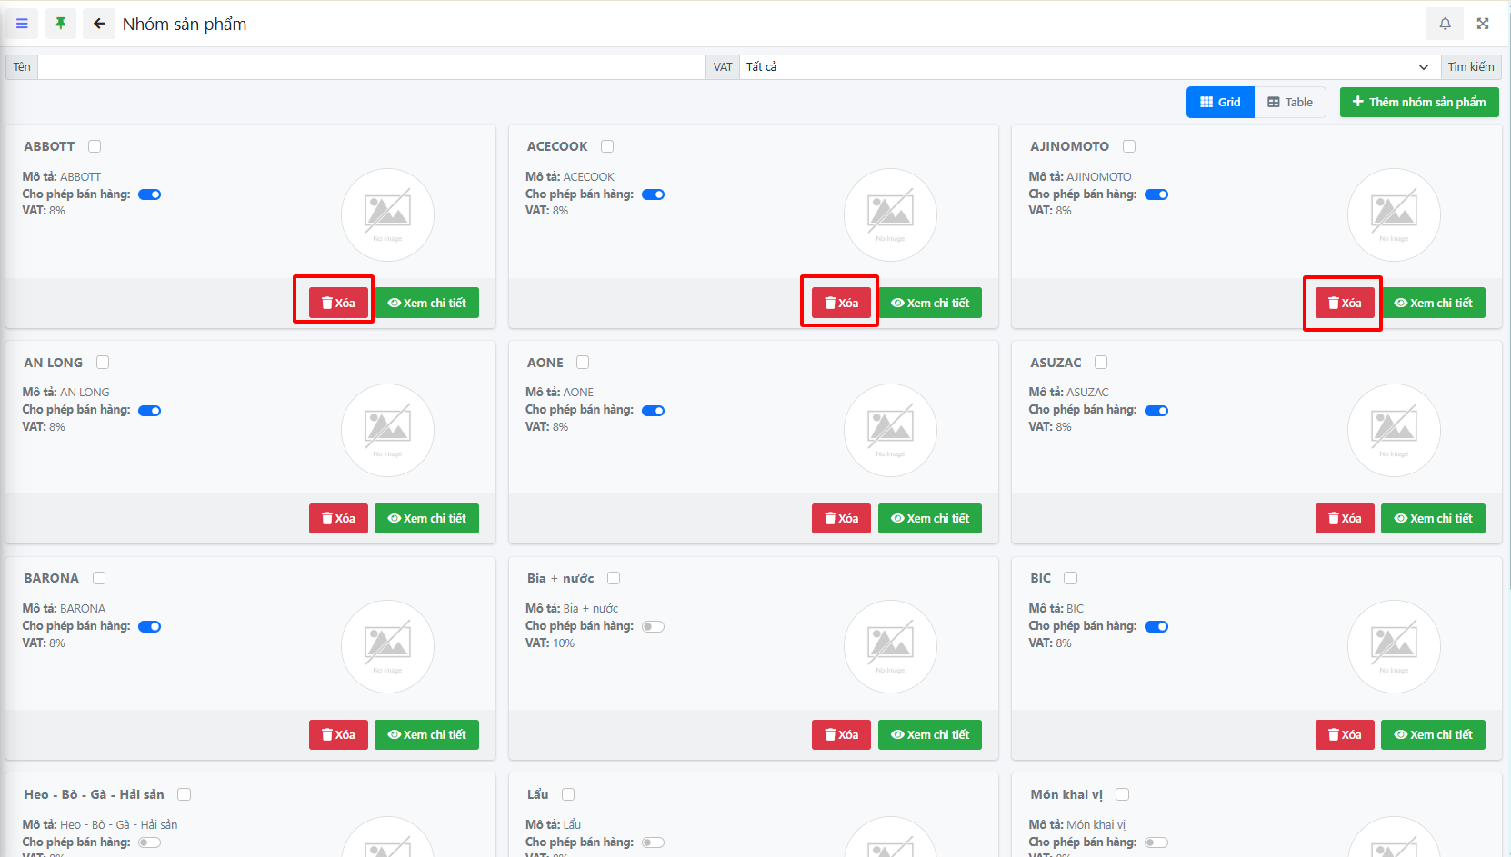View details of AN LONG group

426,518
